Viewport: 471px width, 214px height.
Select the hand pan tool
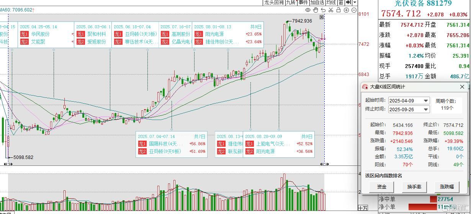point(316,10)
